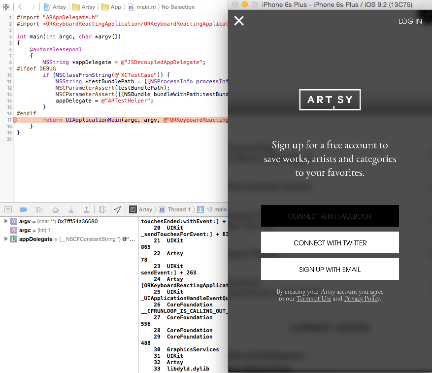Toggle the blue breakpoints activation button

click(x=24, y=209)
